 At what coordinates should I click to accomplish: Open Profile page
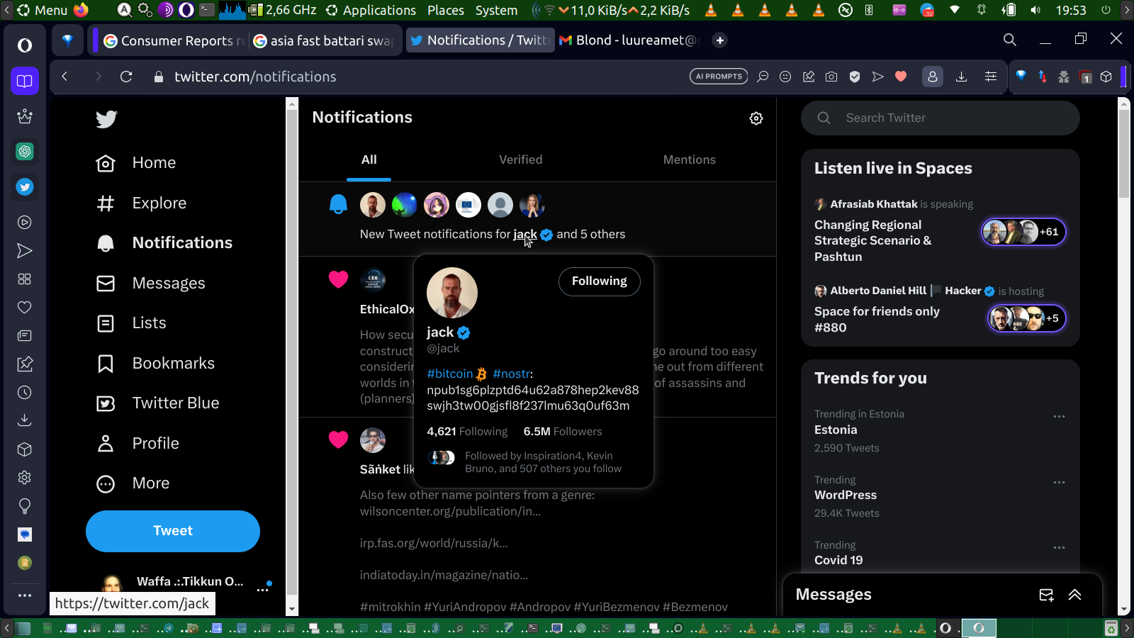click(137, 444)
